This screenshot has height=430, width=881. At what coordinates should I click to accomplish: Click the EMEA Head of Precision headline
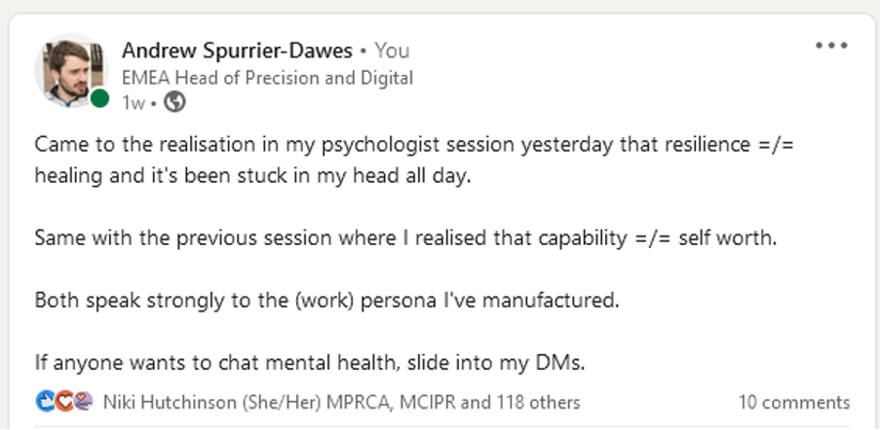coord(267,78)
